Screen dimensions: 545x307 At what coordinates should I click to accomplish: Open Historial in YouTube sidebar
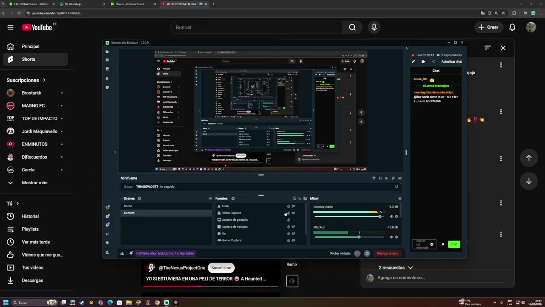[x=35, y=216]
